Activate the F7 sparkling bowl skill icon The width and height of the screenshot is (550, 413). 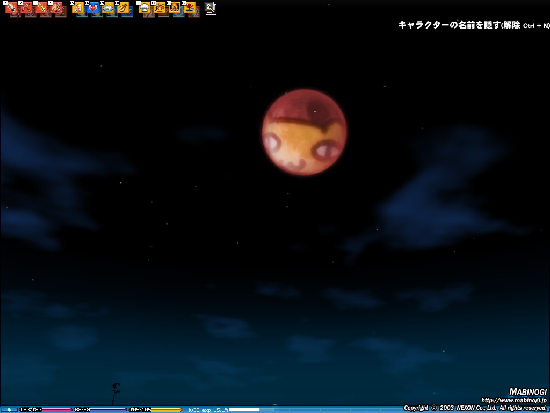[108, 8]
